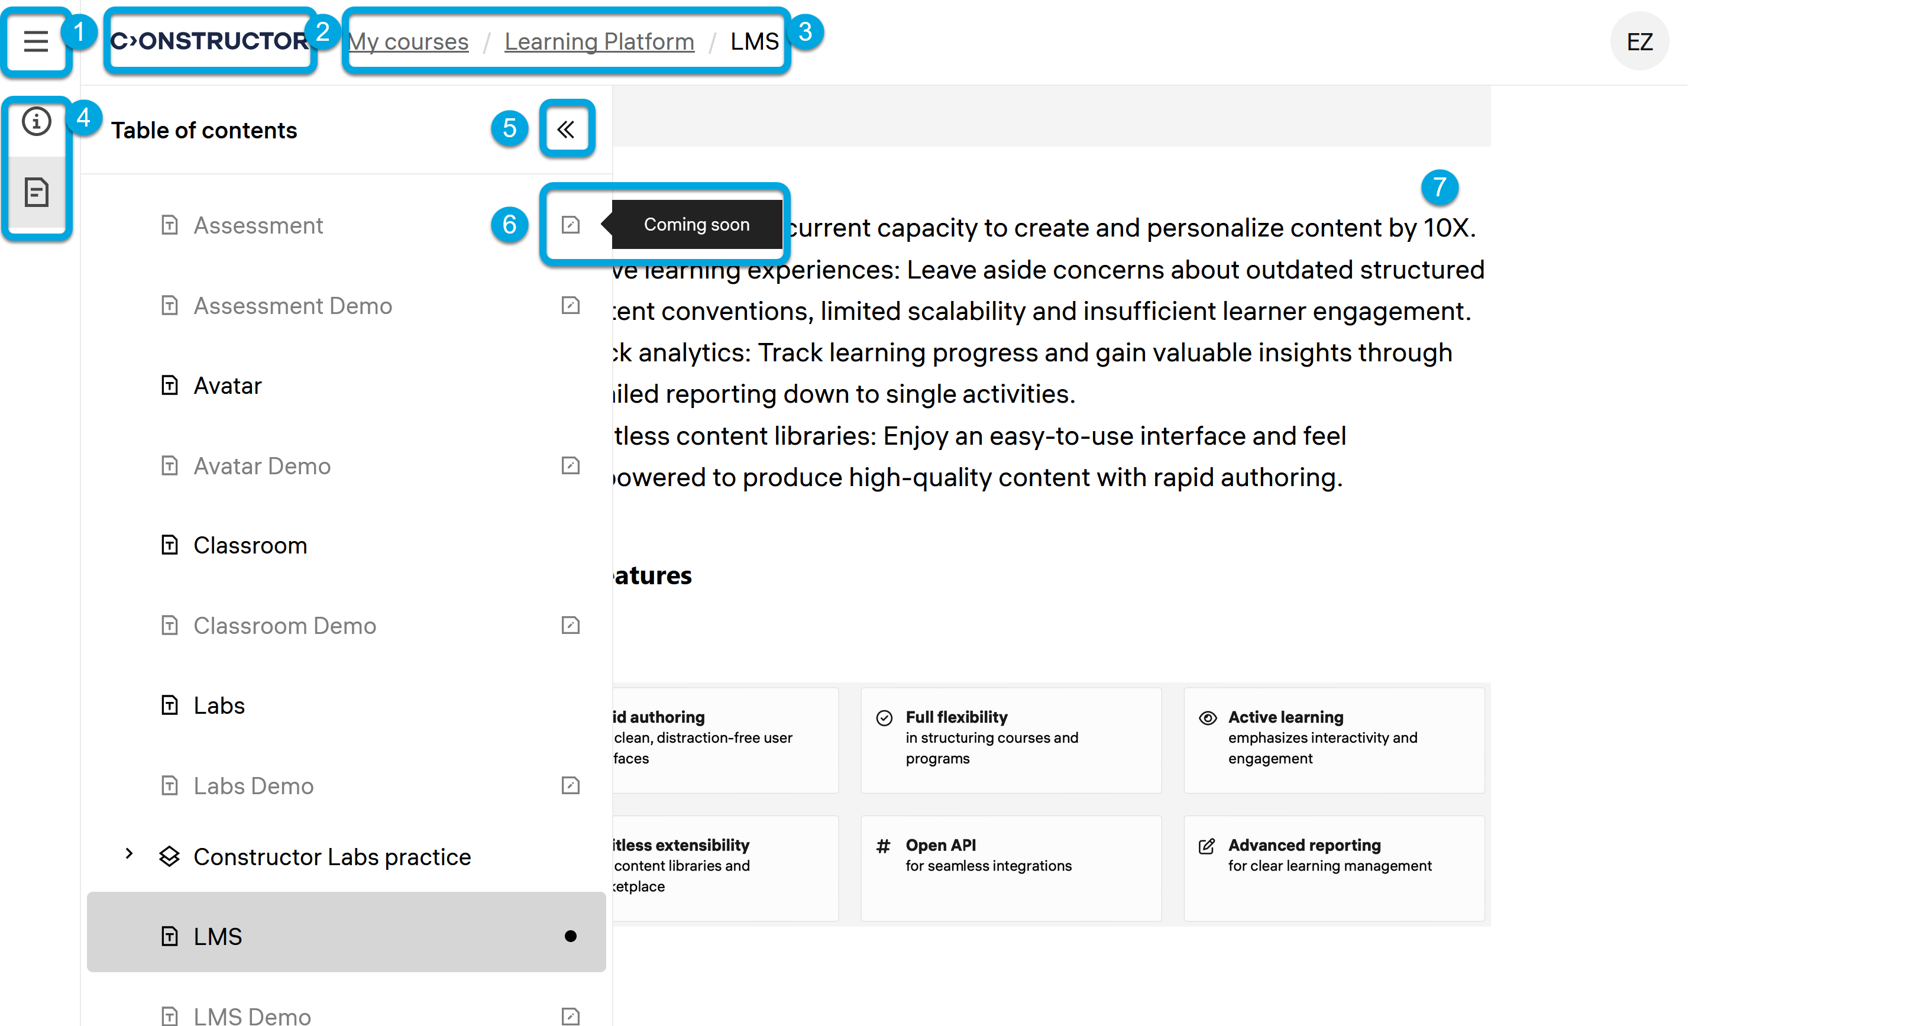
Task: Click the icon beside Avatar Demo
Action: coord(571,465)
